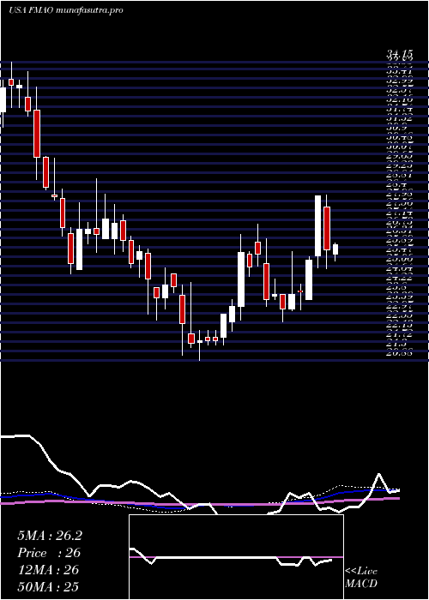
Task: Click the tallest white candle near the right edge
Action: (317, 225)
